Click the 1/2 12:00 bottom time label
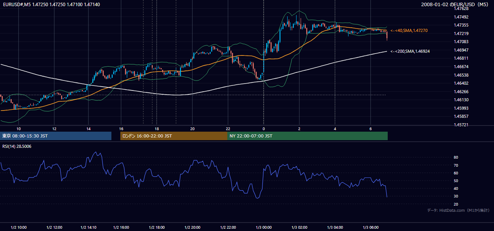Image resolution: width=494 pixels, height=231 pixels. [54, 227]
